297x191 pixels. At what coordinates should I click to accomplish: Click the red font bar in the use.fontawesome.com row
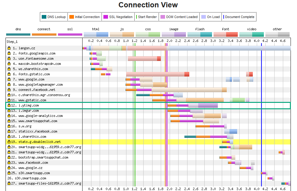pyautogui.click(x=159, y=58)
